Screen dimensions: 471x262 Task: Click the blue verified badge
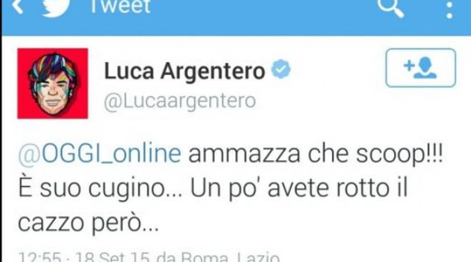[281, 69]
